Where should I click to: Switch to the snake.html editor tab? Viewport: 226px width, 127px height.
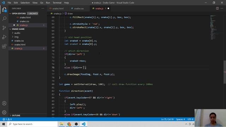pyautogui.click(x=58, y=8)
